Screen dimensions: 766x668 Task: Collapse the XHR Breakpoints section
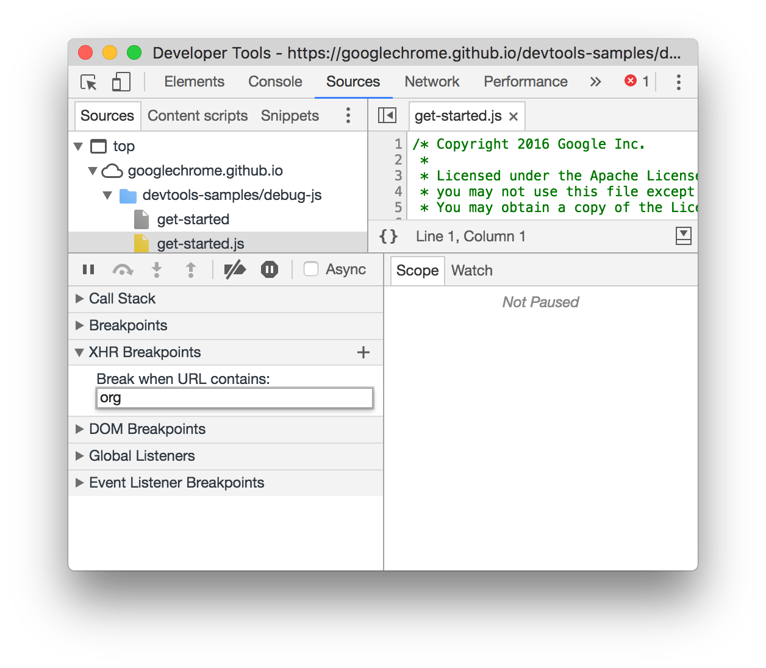[x=80, y=352]
